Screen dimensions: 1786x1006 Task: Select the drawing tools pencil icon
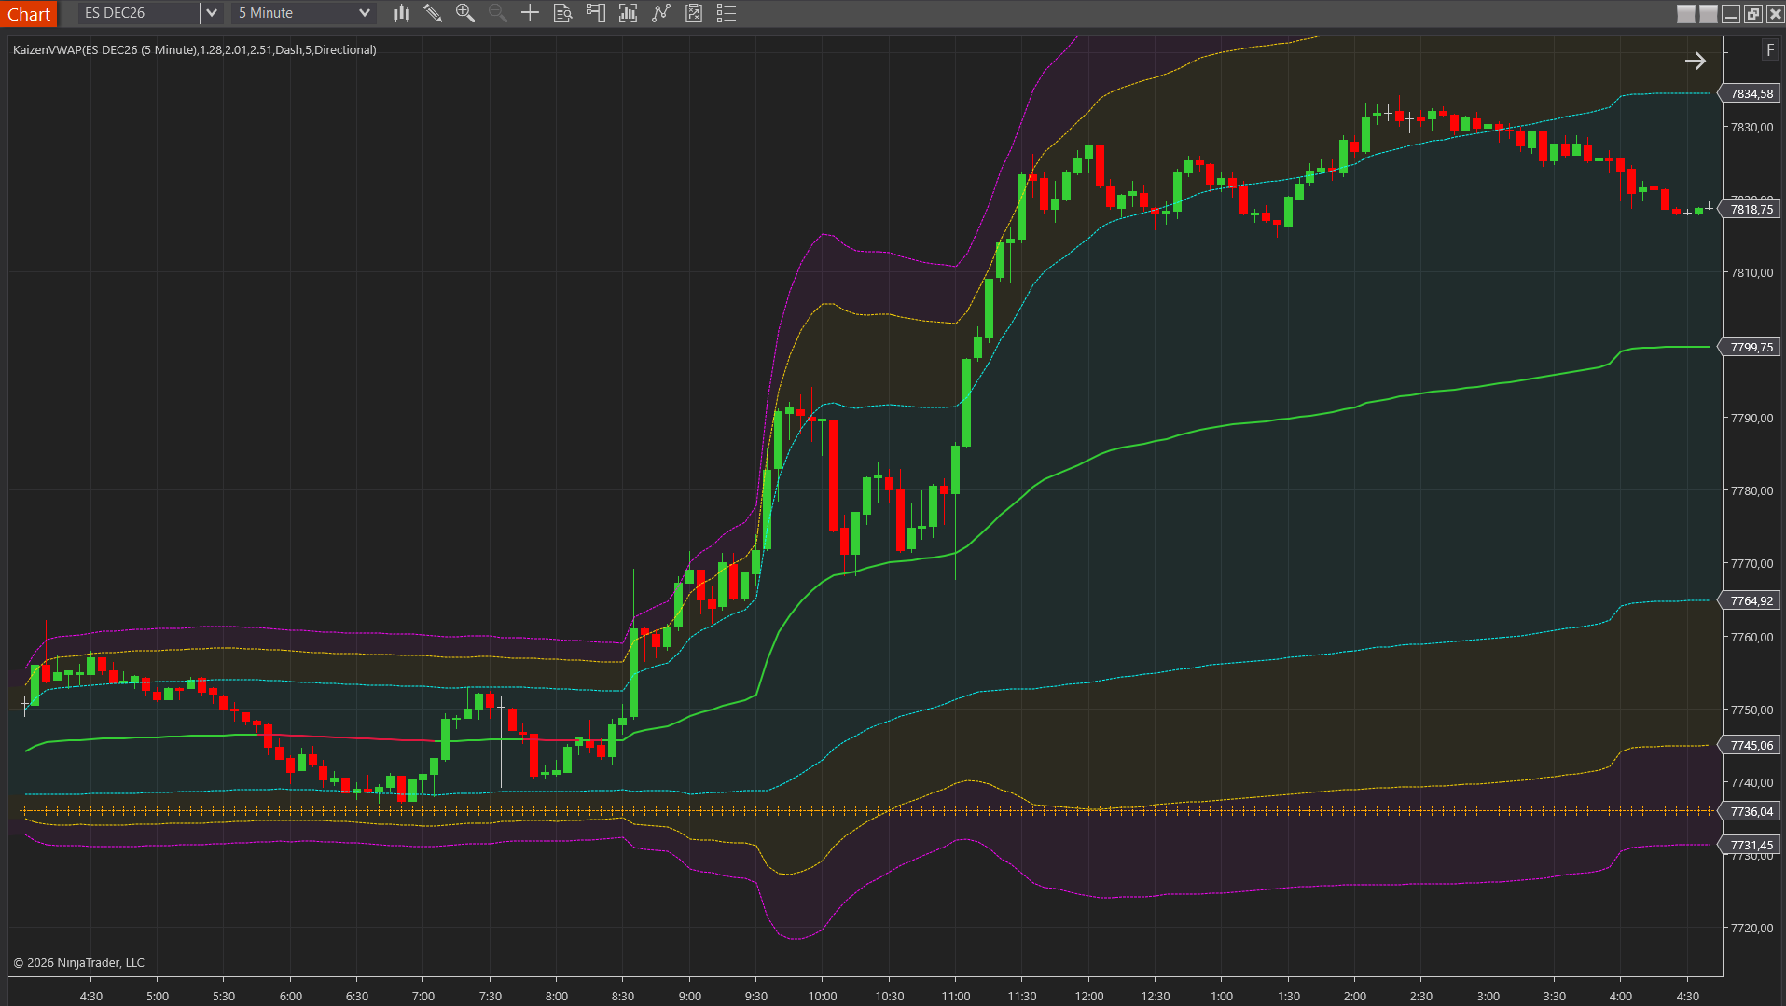[x=433, y=13]
